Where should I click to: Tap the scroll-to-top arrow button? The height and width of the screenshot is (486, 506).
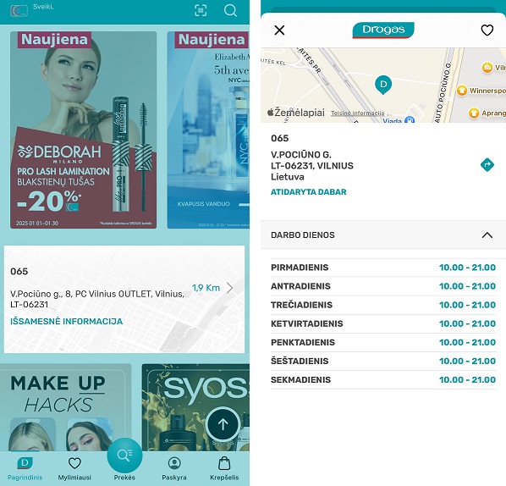pos(223,424)
